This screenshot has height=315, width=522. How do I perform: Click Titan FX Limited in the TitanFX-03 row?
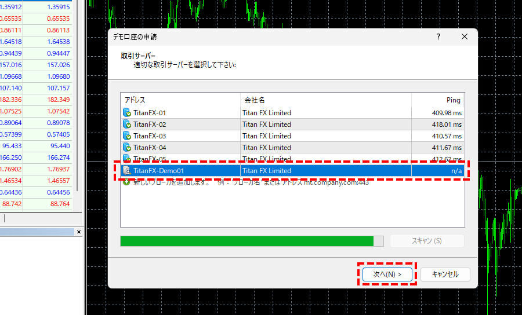click(267, 136)
